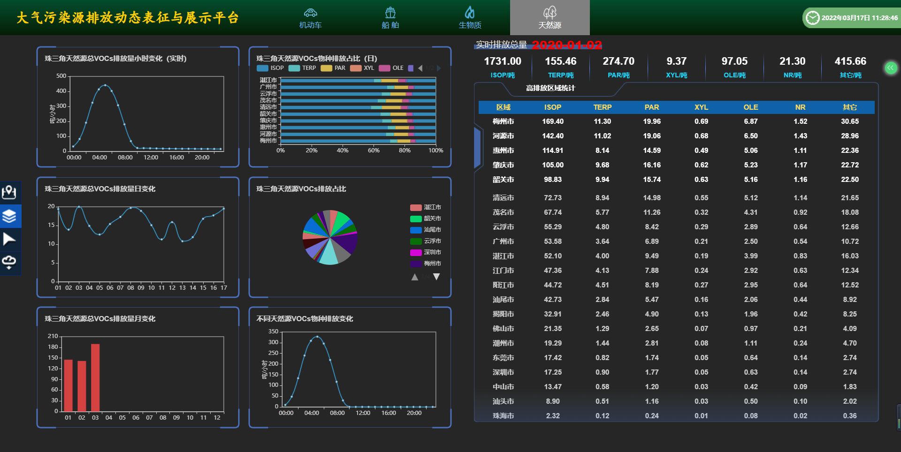Click the 梅州市 table row name
The height and width of the screenshot is (452, 901).
tap(504, 121)
